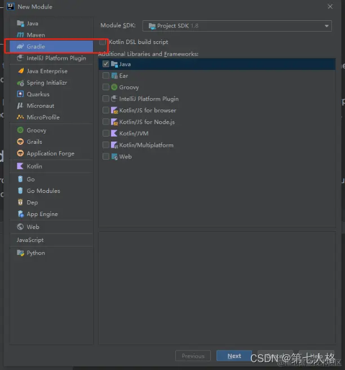Image resolution: width=345 pixels, height=370 pixels.
Task: Select the Quarkus icon
Action: point(20,94)
